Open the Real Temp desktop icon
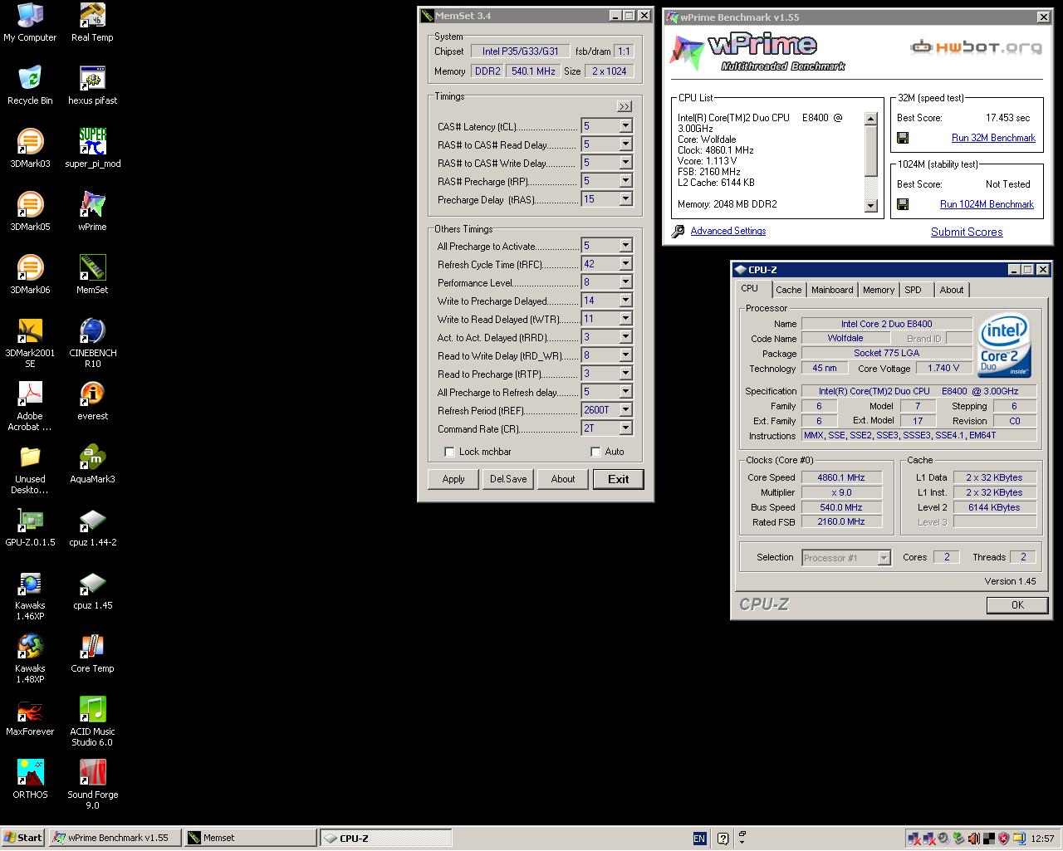 pos(92,23)
